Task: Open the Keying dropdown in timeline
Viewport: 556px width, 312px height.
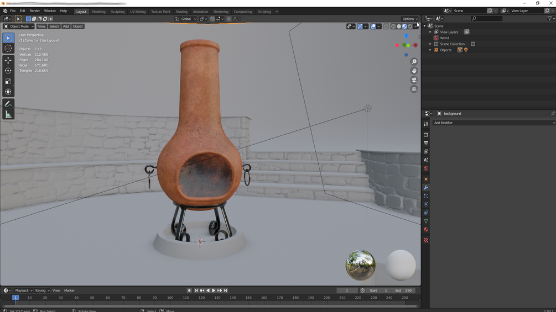Action: [x=42, y=290]
